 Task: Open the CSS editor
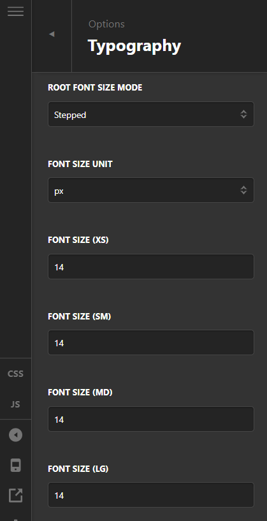coord(15,374)
